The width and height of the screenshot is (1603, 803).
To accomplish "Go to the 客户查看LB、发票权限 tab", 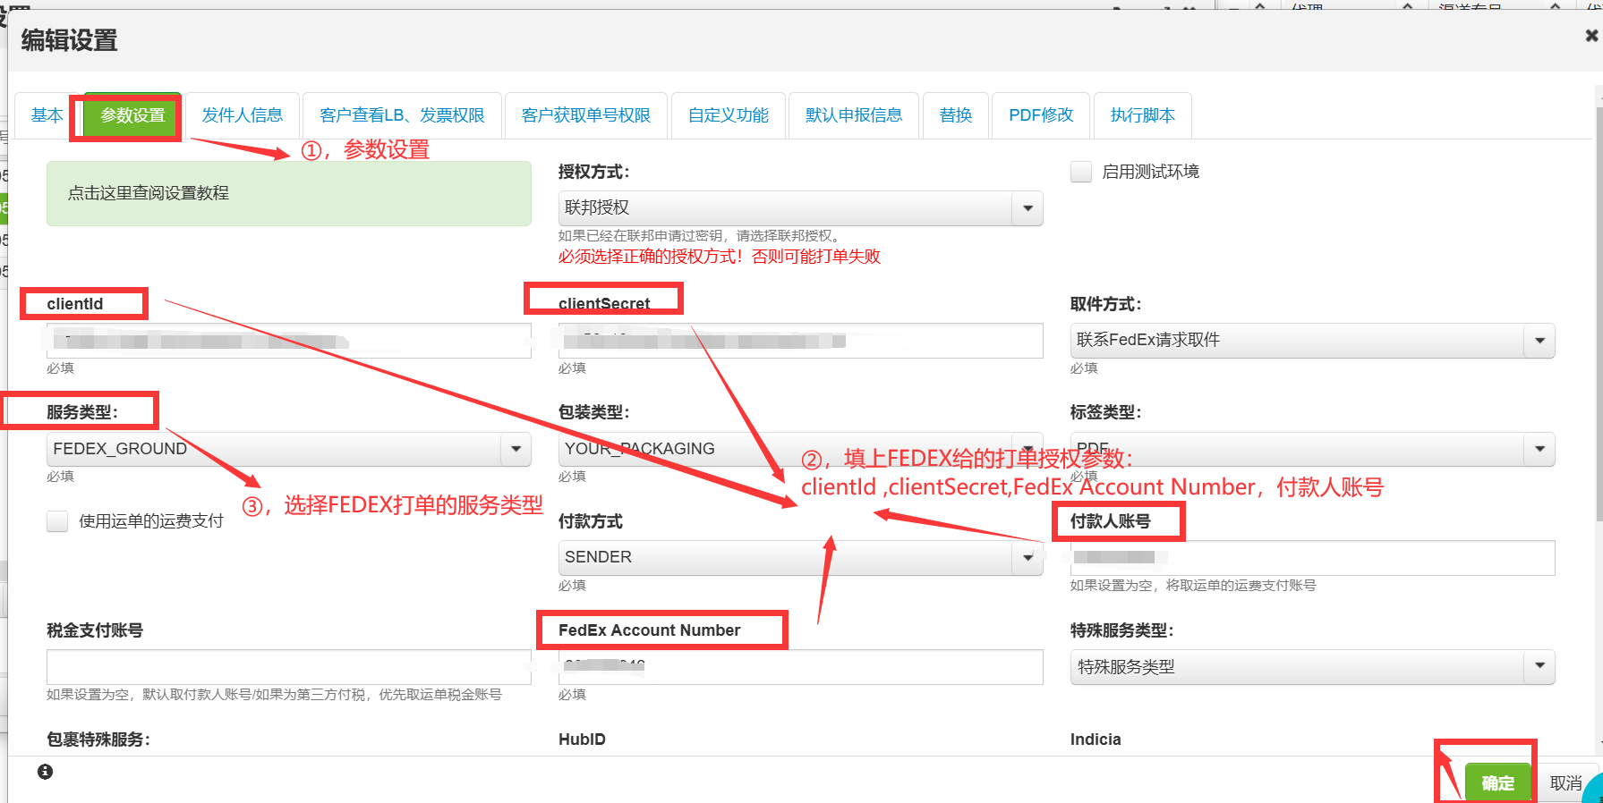I will 402,115.
